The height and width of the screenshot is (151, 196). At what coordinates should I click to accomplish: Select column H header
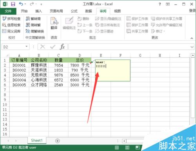coord(160,55)
